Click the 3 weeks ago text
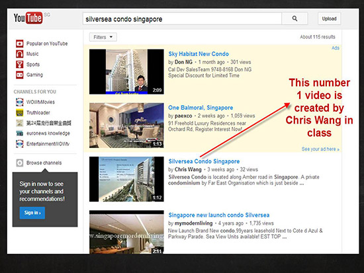The image size is (364, 273). 220,170
